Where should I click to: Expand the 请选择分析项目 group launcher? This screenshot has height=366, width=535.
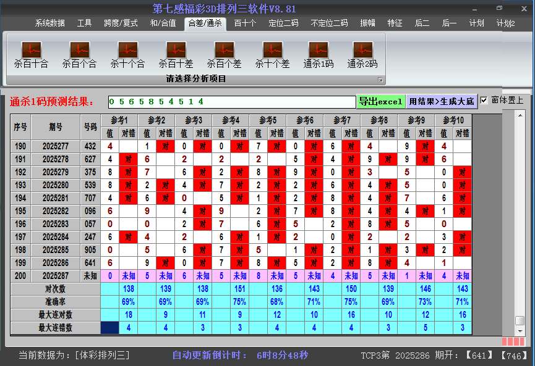click(x=380, y=80)
